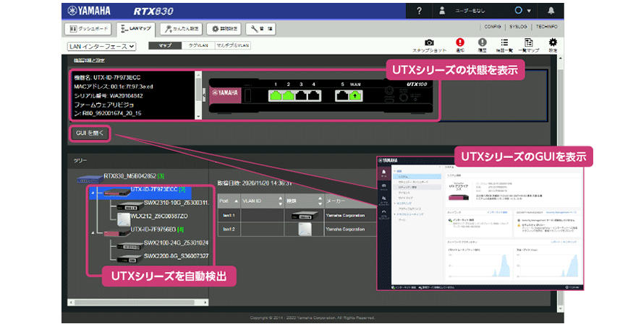The width and height of the screenshot is (633, 324).
Task: Switch to タグVLAN view
Action: pos(197,45)
